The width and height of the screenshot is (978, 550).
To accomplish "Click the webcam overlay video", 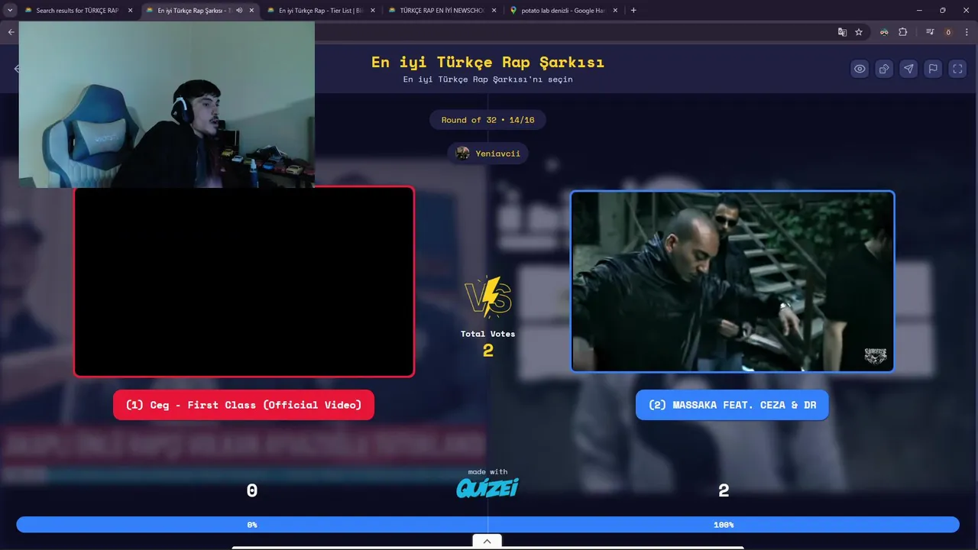I will (x=167, y=105).
